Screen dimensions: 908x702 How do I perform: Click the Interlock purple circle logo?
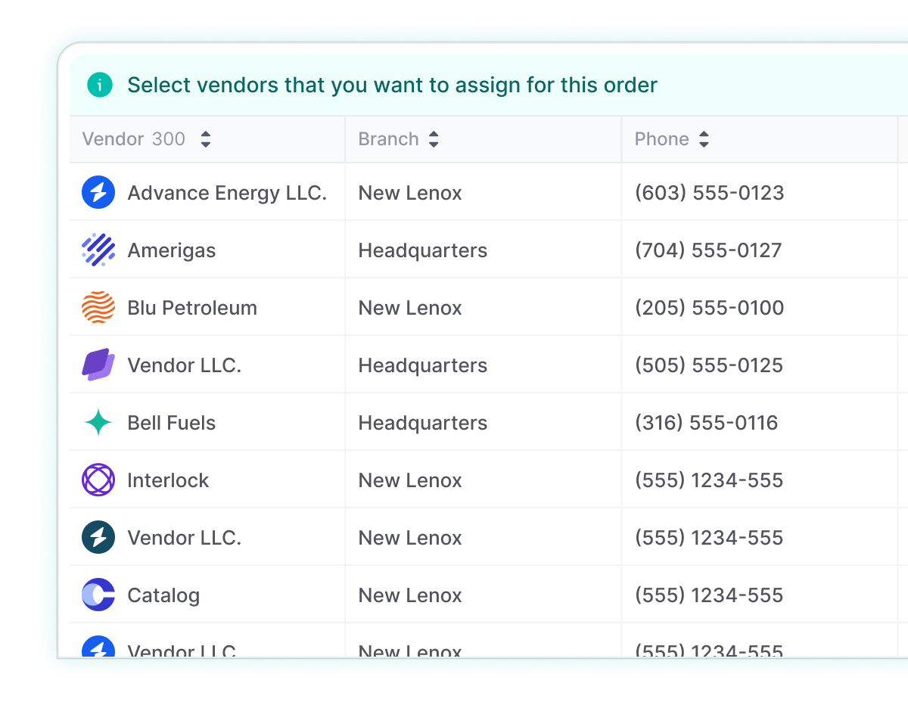click(98, 480)
